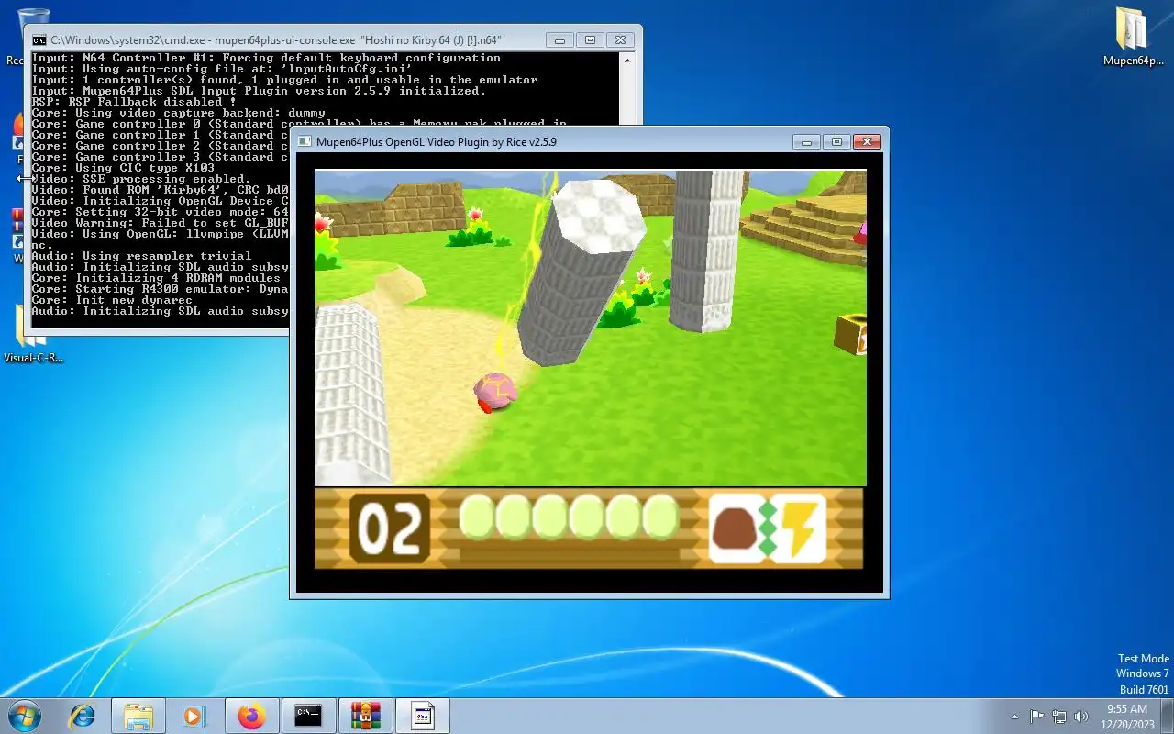Click 'Input: 1 controller(s) found' console line
1174x734 pixels.
click(x=284, y=80)
